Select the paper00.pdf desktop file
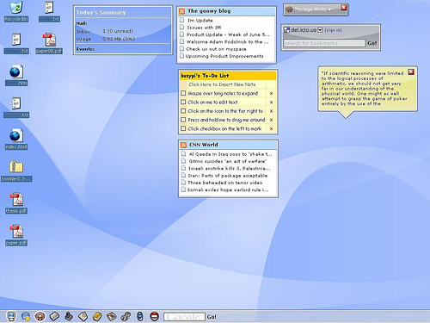The width and height of the screenshot is (430, 323). [x=49, y=43]
